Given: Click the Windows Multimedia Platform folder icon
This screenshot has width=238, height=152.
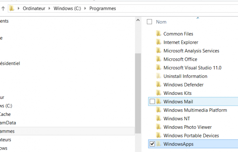Looking at the screenshot, I should tap(158, 110).
